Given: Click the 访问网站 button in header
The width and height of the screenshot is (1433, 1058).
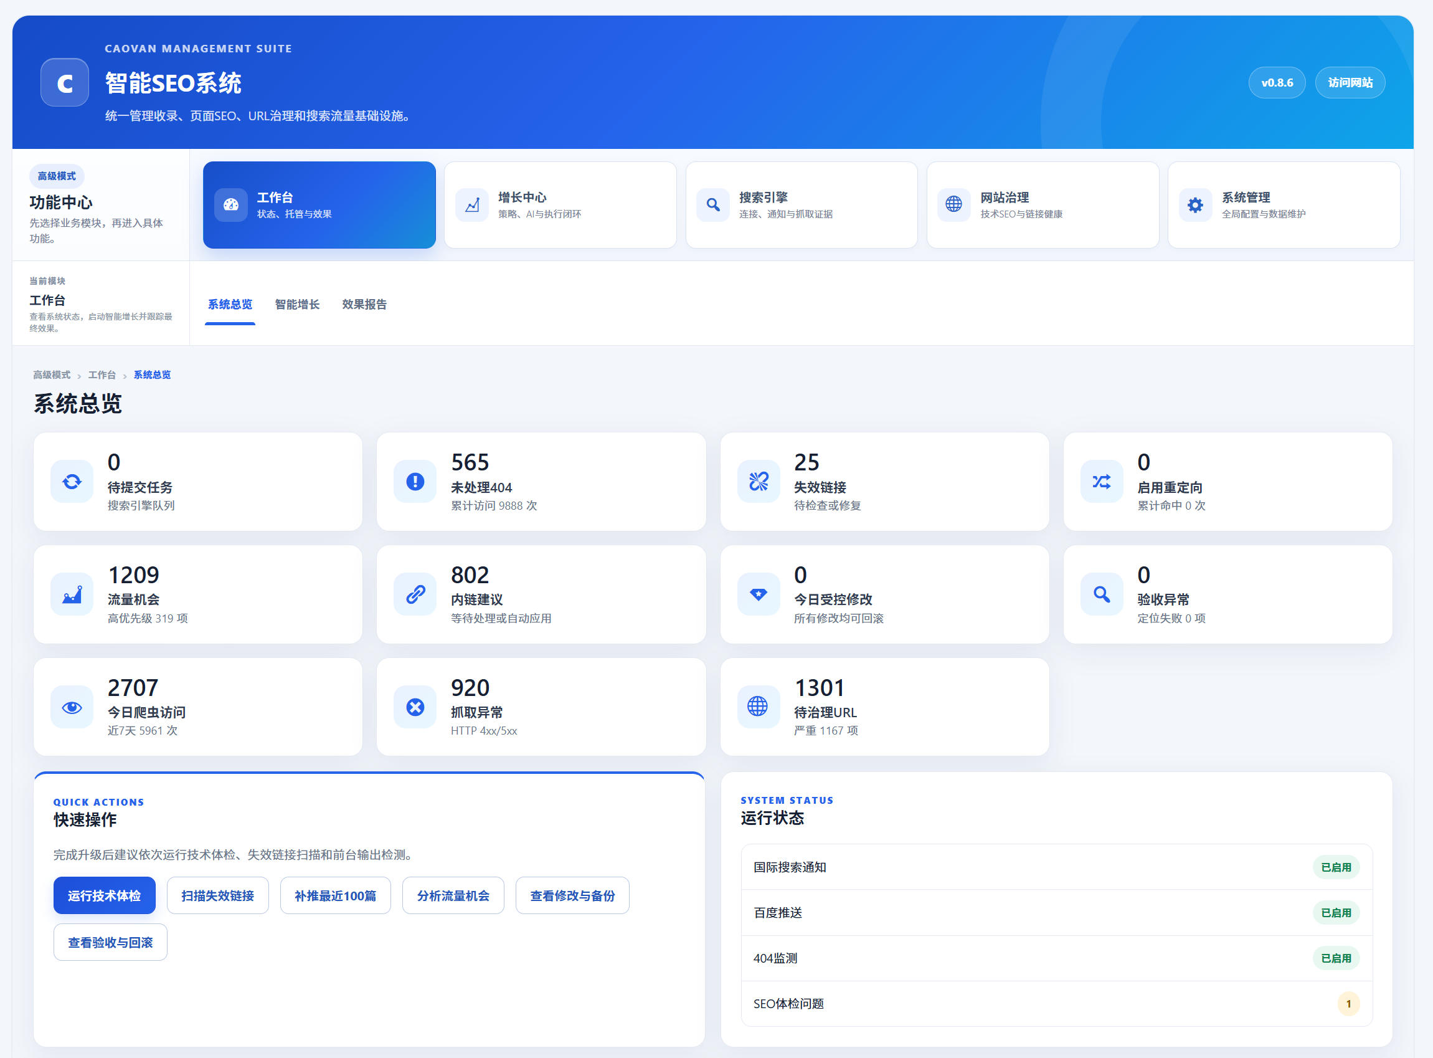Looking at the screenshot, I should (x=1350, y=83).
